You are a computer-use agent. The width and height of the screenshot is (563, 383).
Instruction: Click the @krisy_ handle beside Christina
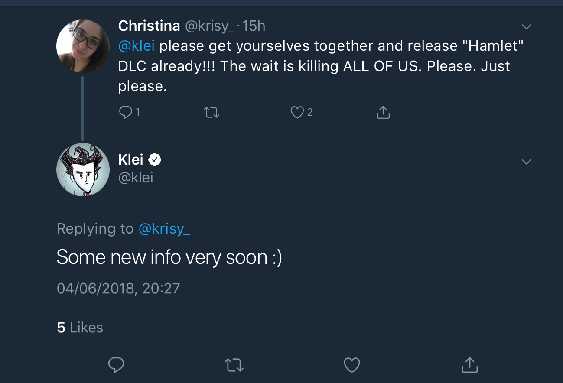tap(210, 26)
